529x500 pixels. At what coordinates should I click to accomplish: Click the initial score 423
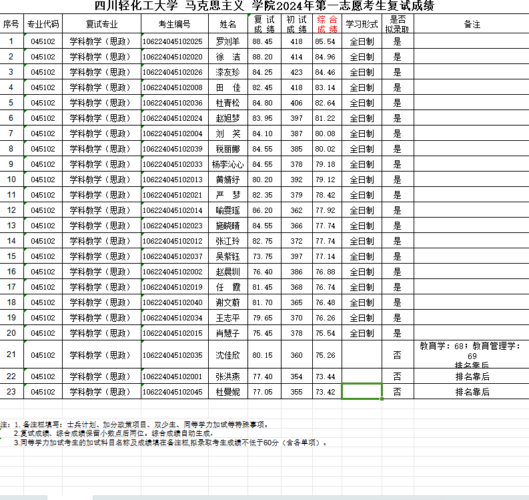[x=297, y=72]
